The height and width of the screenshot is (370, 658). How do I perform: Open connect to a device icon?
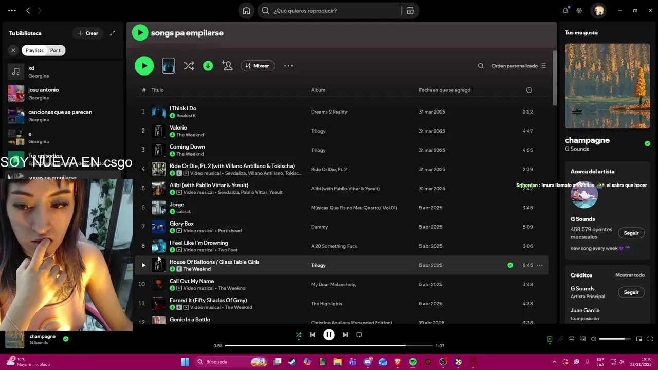click(583, 339)
